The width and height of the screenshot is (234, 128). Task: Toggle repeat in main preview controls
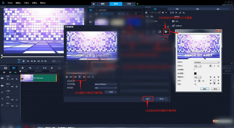point(42,61)
